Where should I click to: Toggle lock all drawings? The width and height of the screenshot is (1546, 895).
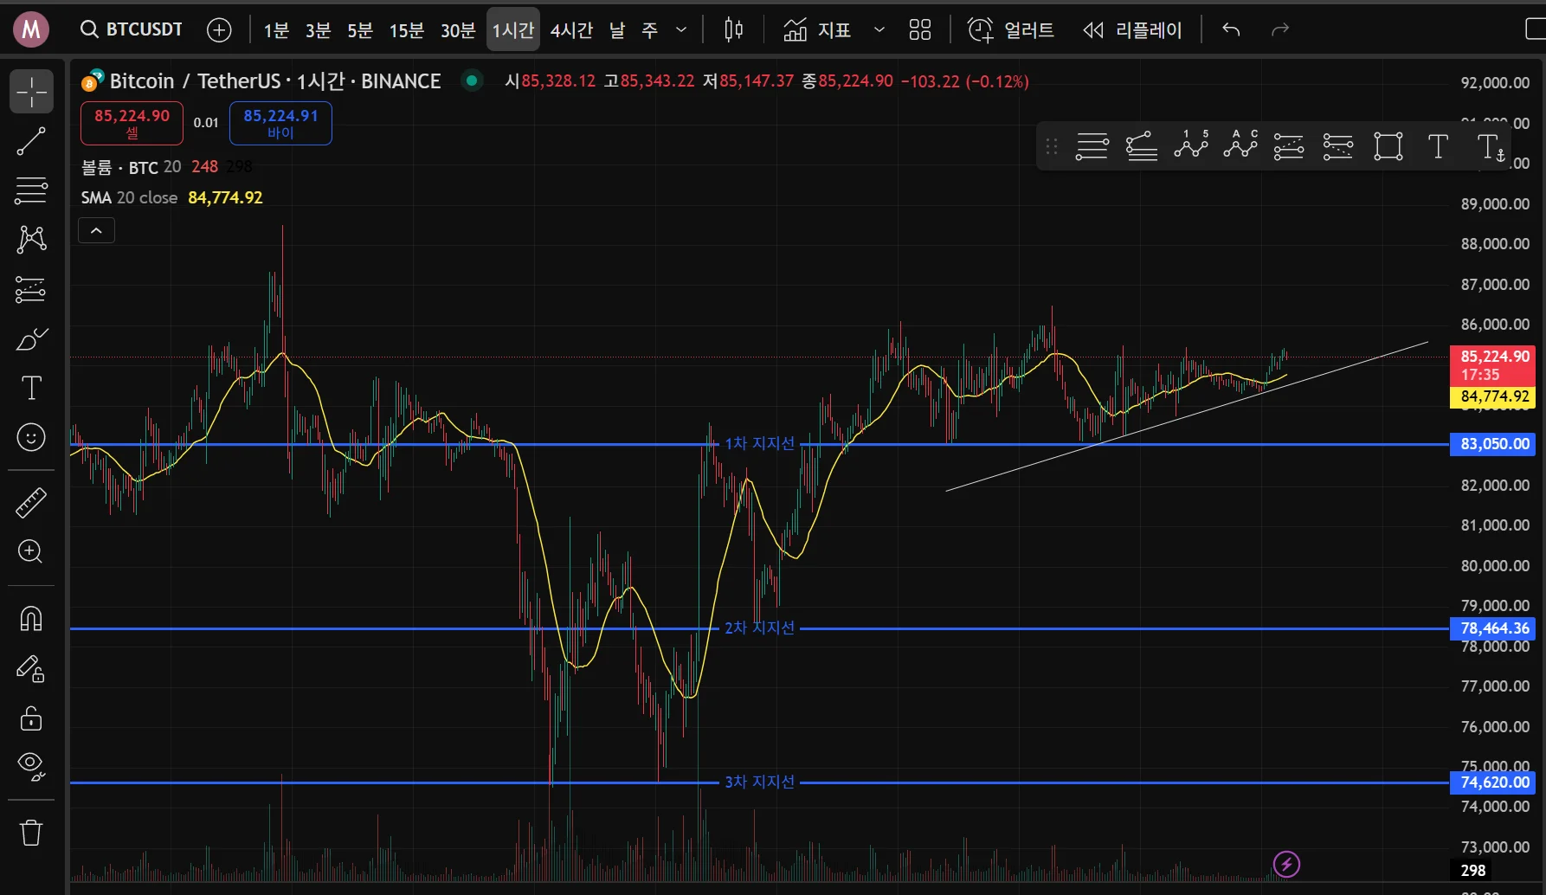31,718
